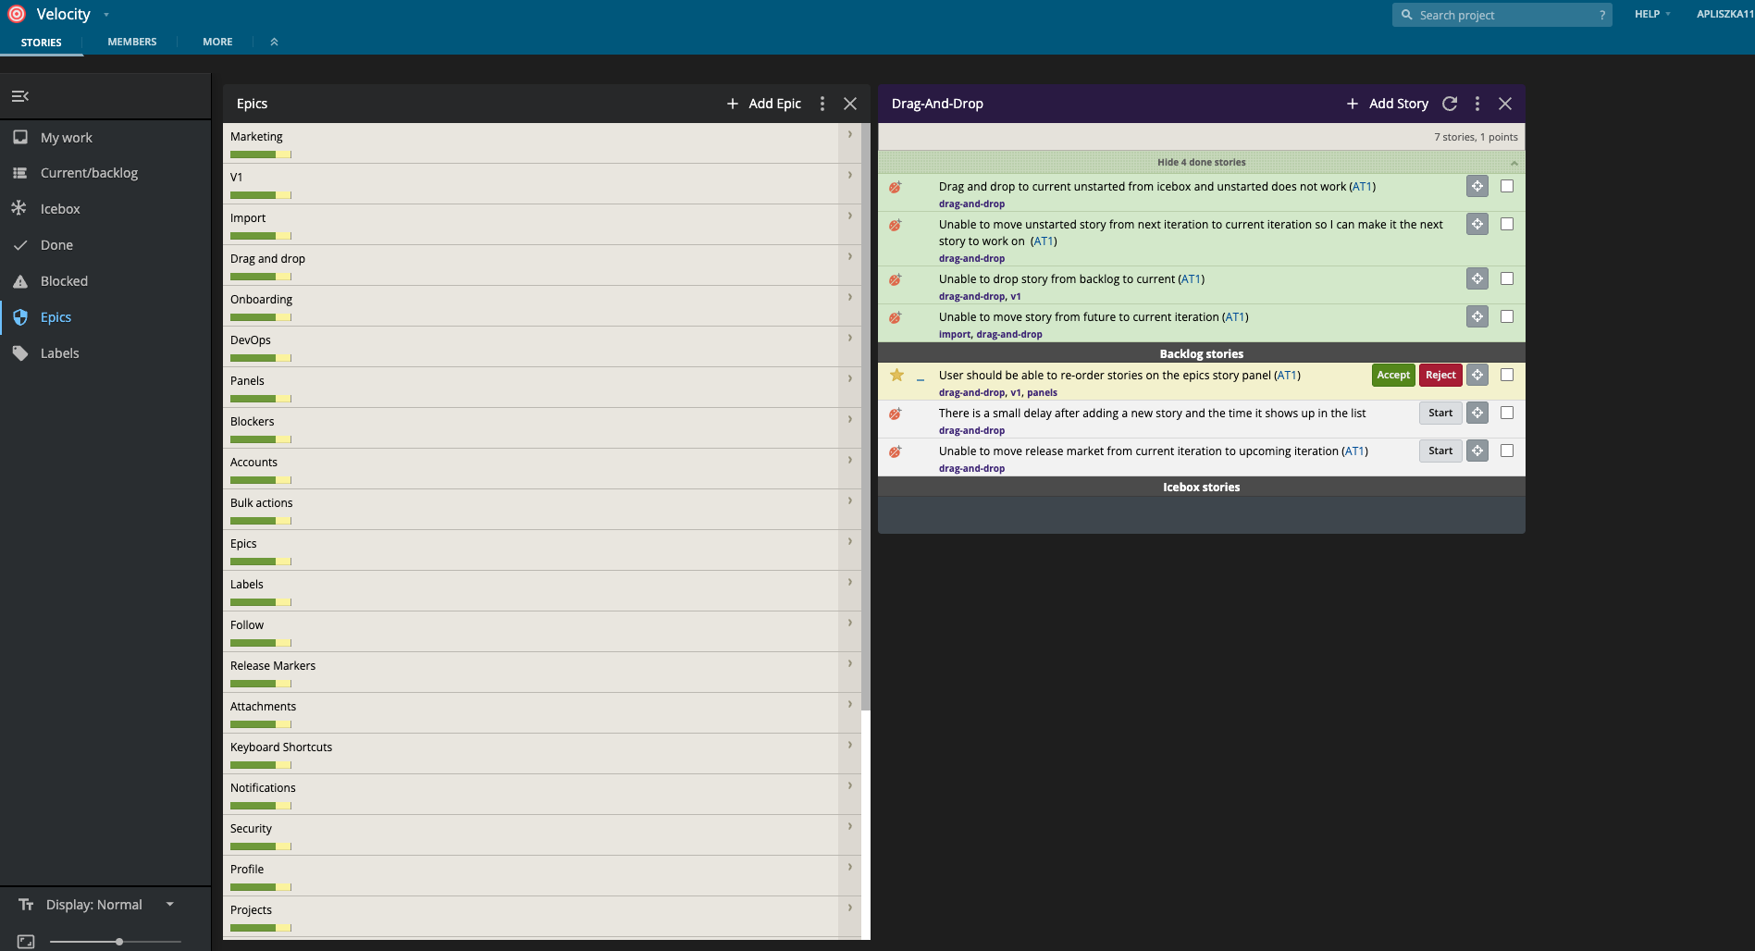This screenshot has width=1755, height=951.
Task: Collapse the top navigation with double chevron
Action: [x=274, y=42]
